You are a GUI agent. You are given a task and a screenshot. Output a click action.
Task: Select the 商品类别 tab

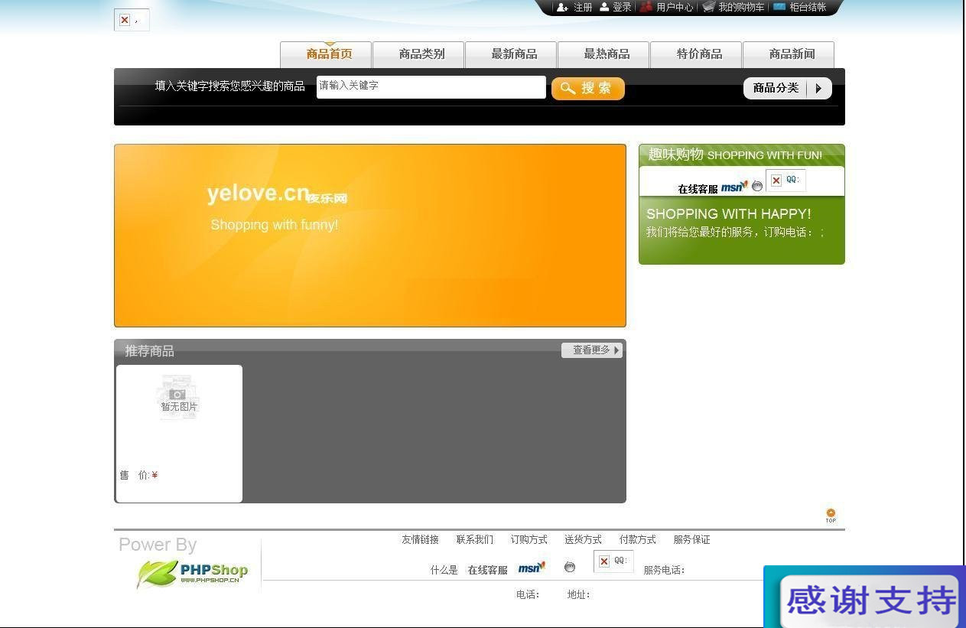418,54
